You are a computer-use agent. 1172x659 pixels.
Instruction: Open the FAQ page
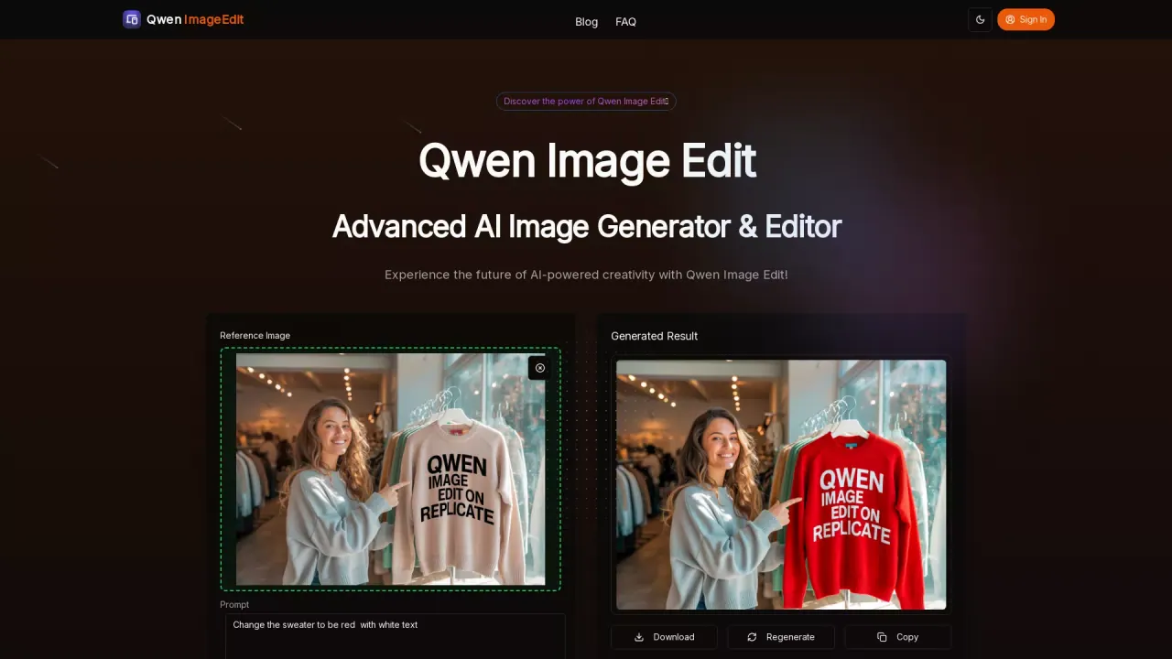(x=626, y=22)
